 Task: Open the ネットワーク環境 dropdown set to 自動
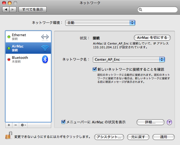coord(100,23)
